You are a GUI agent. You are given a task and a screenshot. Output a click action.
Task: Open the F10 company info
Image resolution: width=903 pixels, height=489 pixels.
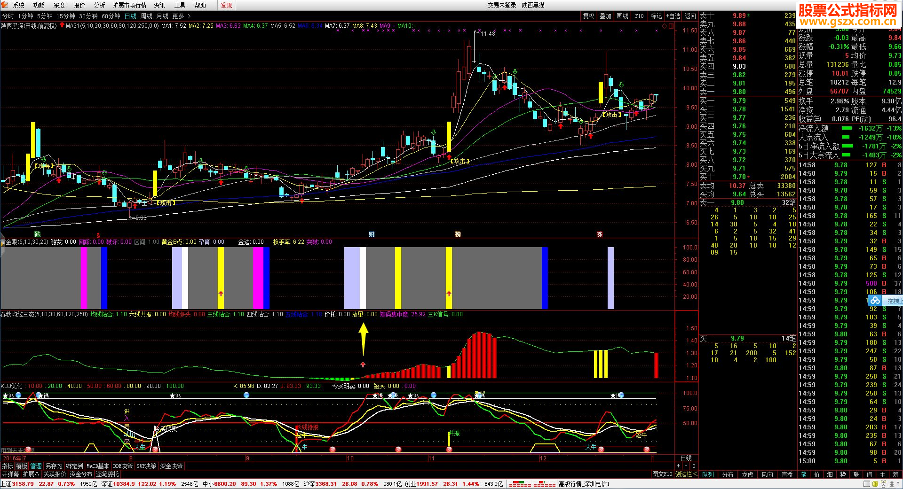click(x=639, y=16)
